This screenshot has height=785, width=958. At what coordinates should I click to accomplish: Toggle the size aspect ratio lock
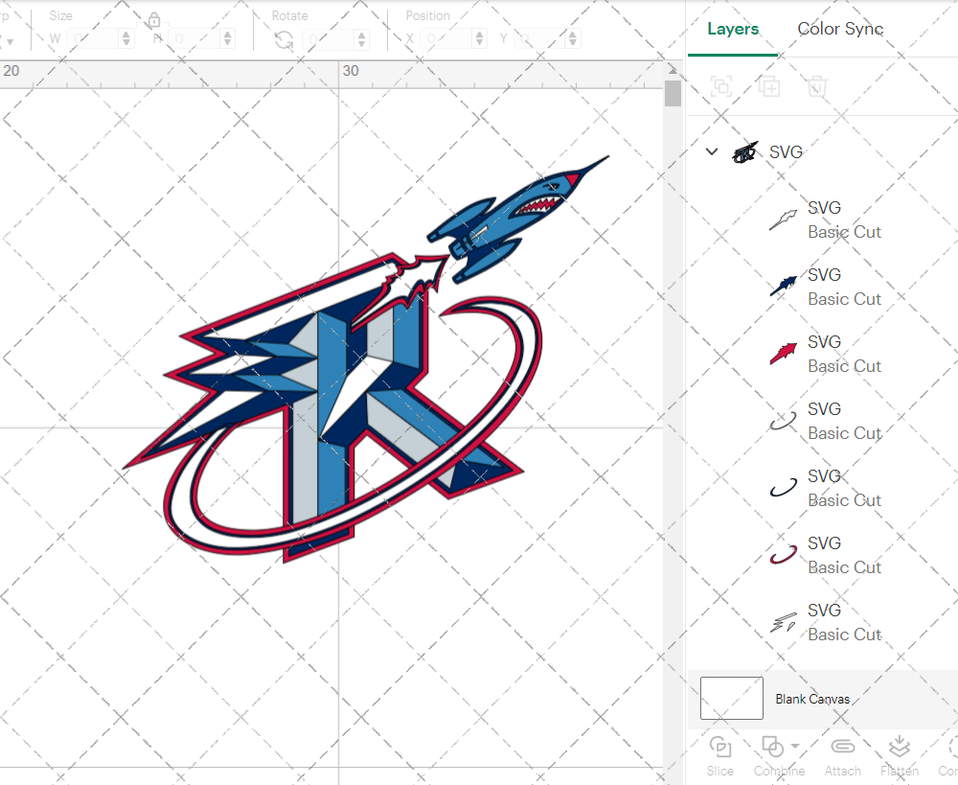point(153,21)
